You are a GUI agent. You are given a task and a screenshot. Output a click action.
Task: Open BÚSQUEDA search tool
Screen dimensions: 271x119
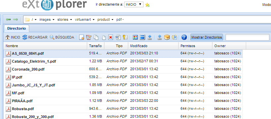click(62, 37)
